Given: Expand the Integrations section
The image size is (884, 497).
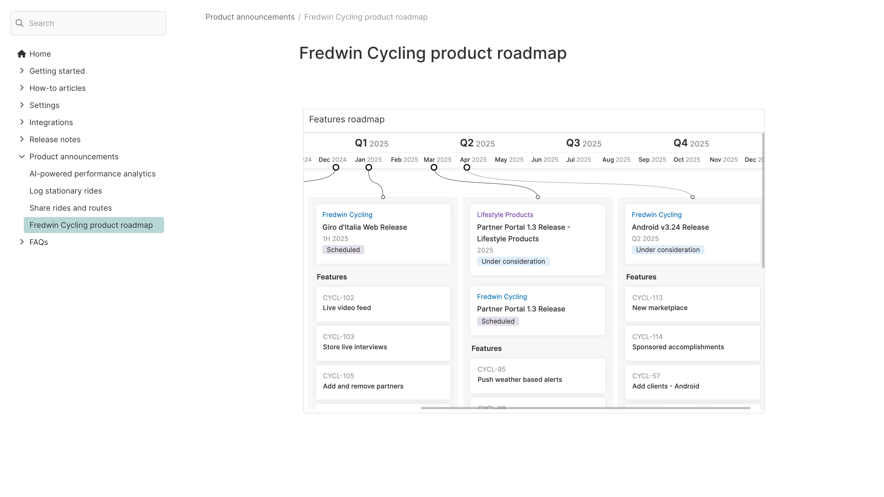Looking at the screenshot, I should click(x=22, y=122).
